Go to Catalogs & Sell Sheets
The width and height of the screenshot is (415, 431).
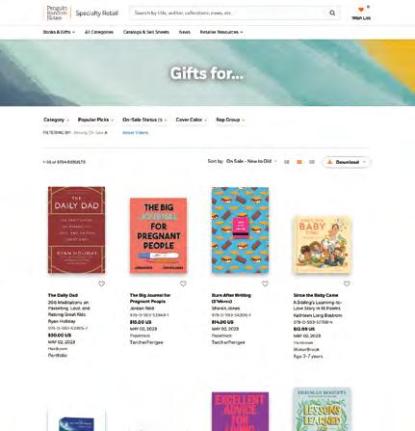click(x=146, y=32)
